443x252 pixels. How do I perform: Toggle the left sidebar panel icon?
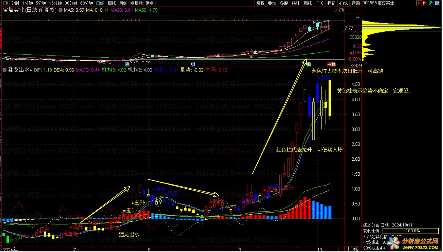(x=5, y=3)
